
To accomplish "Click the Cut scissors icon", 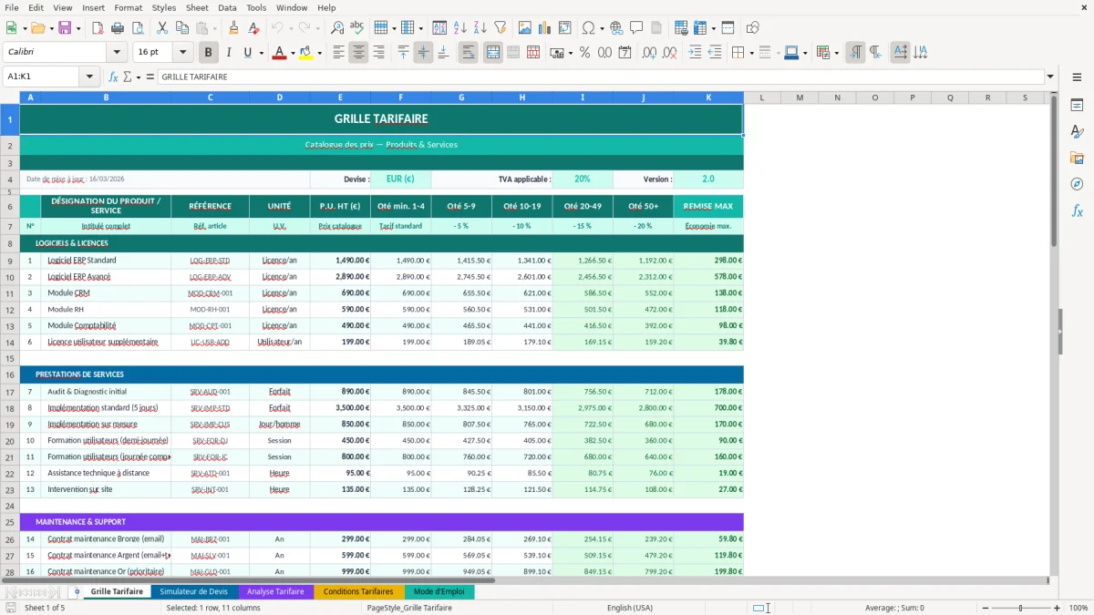I will pyautogui.click(x=162, y=28).
